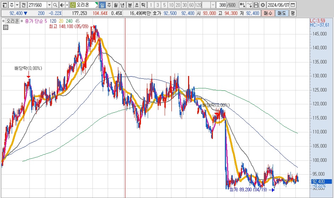Click the purple 5 moving average legend
Viewport: 334px width, 198px height.
[46, 21]
